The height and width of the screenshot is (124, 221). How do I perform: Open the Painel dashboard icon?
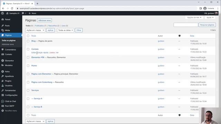pos(3,19)
